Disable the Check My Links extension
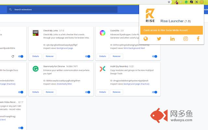This screenshot has width=208, height=130. pos(88,56)
